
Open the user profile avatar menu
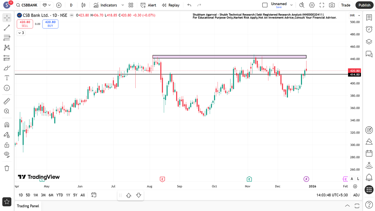(x=7, y=5)
